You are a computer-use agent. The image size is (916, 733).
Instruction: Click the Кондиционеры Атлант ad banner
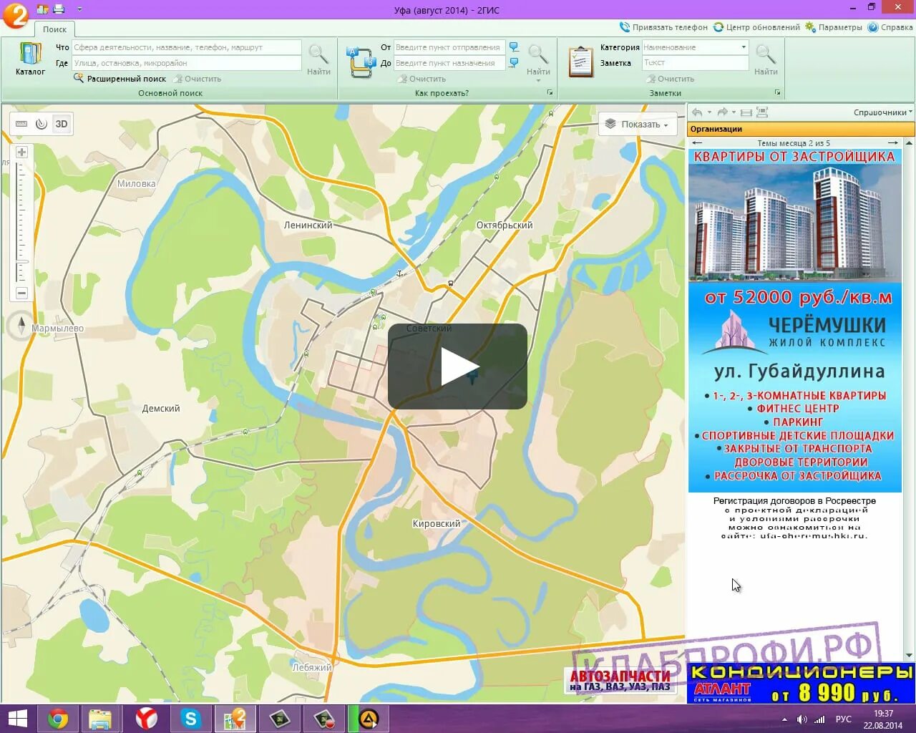pyautogui.click(x=800, y=682)
